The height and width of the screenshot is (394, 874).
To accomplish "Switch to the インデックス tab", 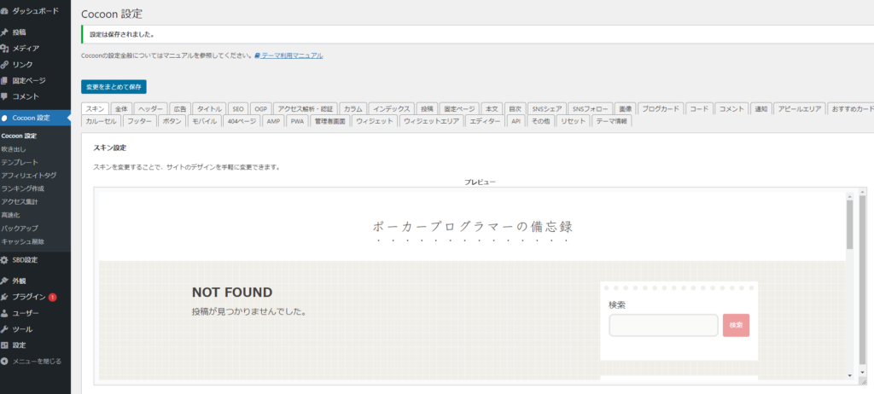I will (392, 108).
